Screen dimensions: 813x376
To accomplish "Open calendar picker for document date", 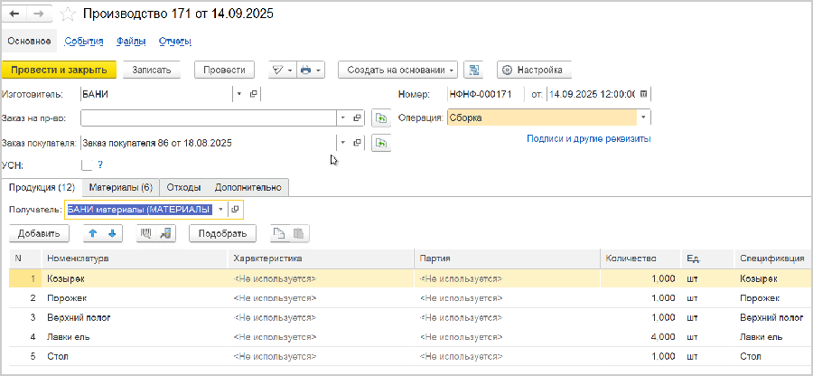I will (x=645, y=94).
